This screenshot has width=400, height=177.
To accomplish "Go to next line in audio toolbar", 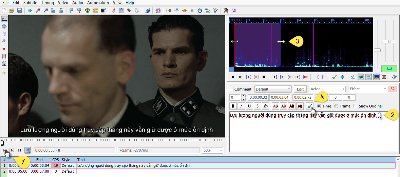I will pos(241,77).
